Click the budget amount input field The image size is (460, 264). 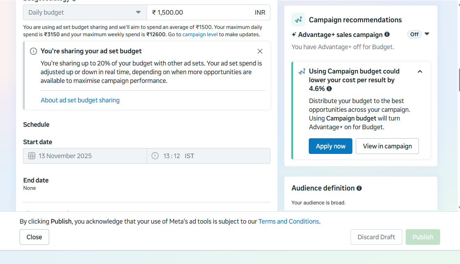[202, 13]
